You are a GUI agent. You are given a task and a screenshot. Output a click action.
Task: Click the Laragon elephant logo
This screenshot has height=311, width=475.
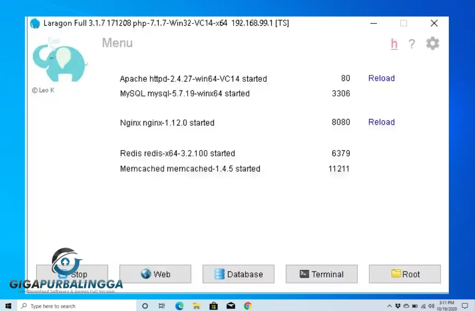tap(60, 60)
